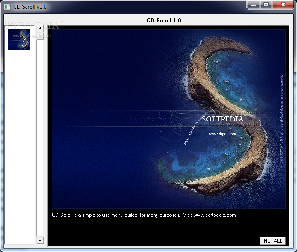Click the scroll down arrow
Image resolution: width=297 pixels, height=252 pixels.
pos(40,241)
